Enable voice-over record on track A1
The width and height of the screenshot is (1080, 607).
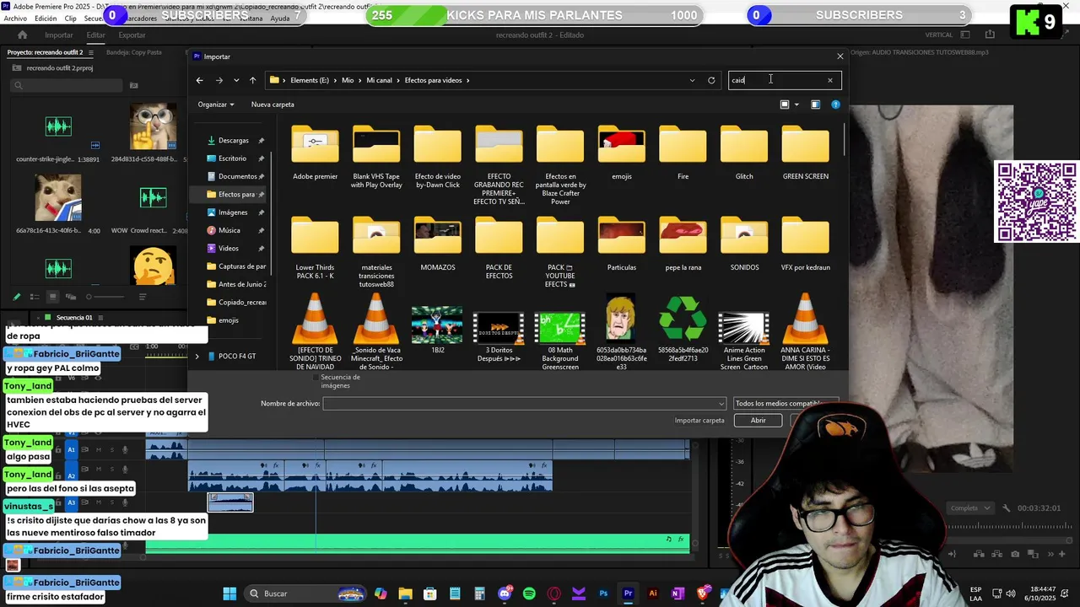(x=125, y=450)
